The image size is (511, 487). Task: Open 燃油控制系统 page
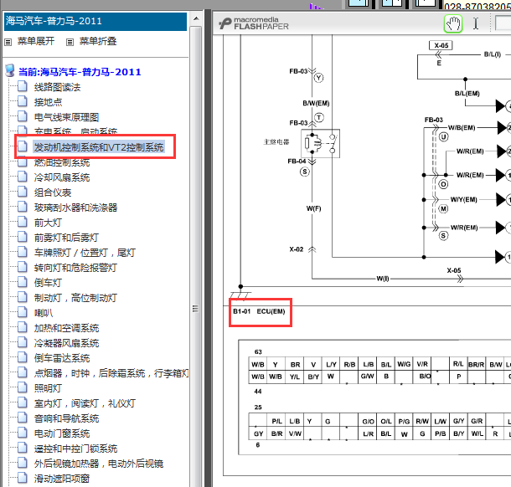(x=62, y=162)
